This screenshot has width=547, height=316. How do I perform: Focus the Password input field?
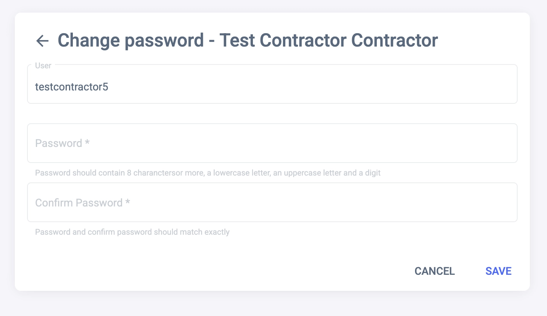[x=272, y=143]
